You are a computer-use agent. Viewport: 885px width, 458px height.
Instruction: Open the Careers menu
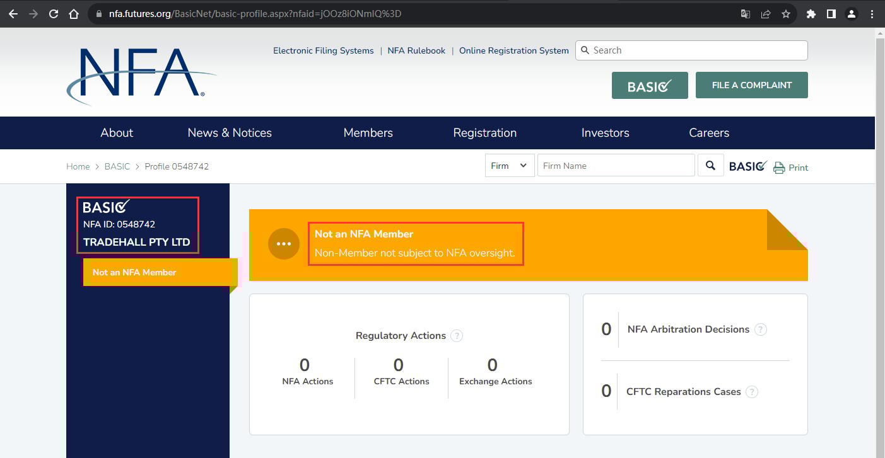point(709,133)
